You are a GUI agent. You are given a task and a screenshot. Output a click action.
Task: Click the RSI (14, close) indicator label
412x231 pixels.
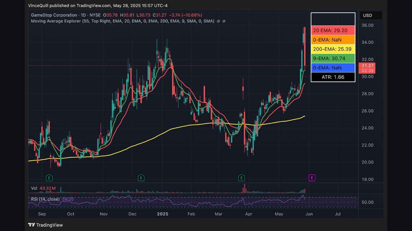click(x=45, y=199)
